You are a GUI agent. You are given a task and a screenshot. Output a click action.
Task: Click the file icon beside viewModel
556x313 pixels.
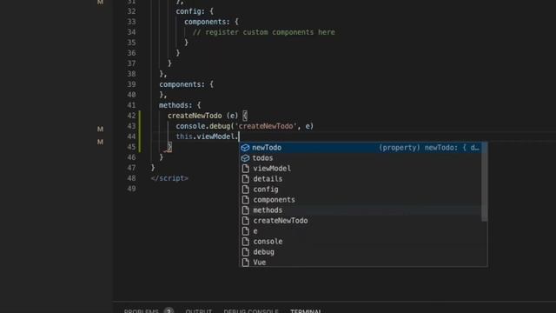(245, 169)
